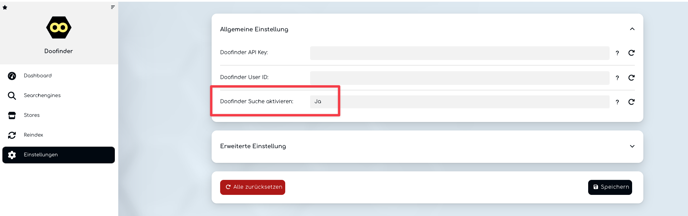Click the star favorite icon
This screenshot has height=216, width=688.
point(5,7)
